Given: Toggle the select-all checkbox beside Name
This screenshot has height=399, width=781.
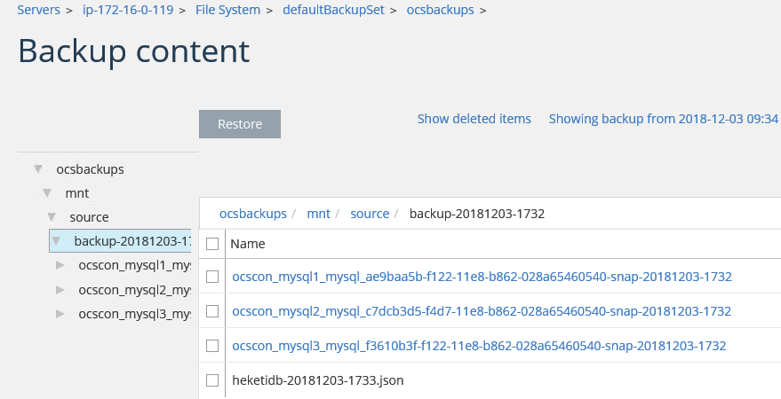Looking at the screenshot, I should 212,243.
